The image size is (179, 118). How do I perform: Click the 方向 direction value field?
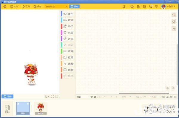click(130, 97)
